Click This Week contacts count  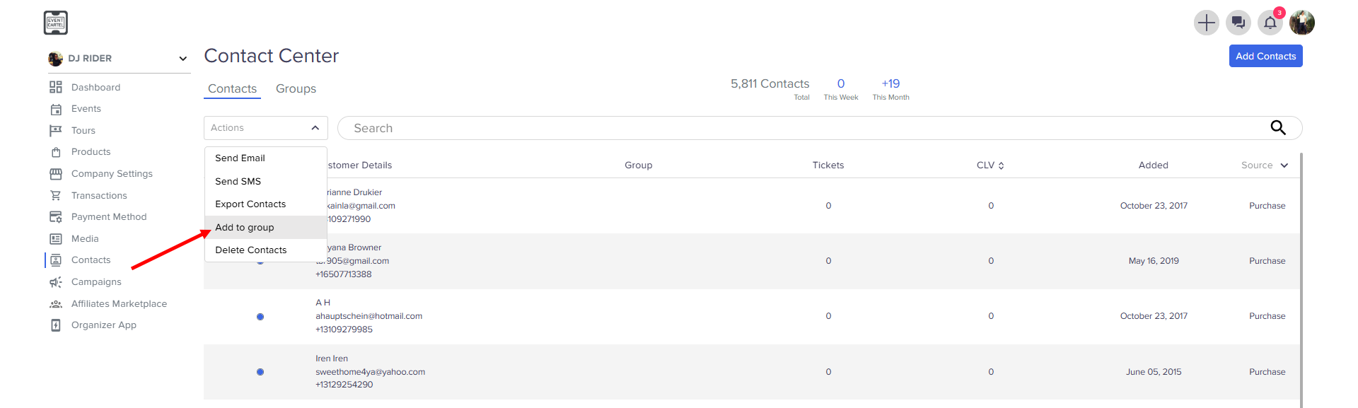point(840,90)
